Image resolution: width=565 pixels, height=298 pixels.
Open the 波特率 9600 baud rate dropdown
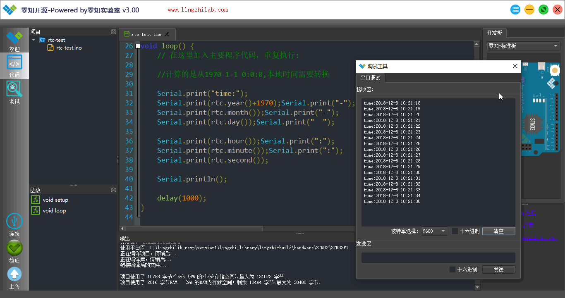(x=434, y=231)
